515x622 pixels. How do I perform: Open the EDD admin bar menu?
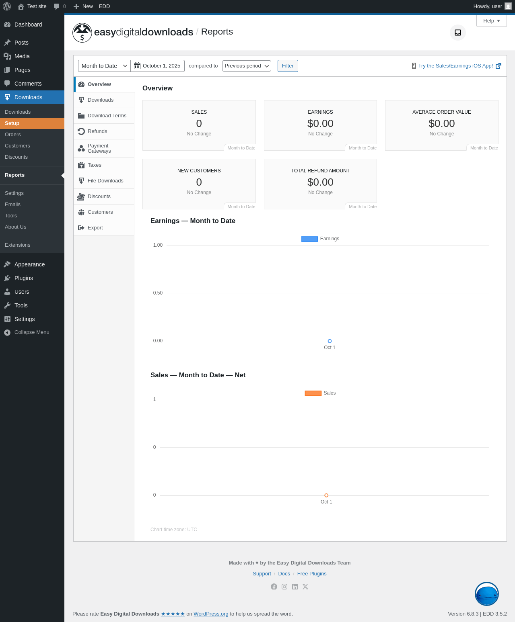pyautogui.click(x=105, y=6)
